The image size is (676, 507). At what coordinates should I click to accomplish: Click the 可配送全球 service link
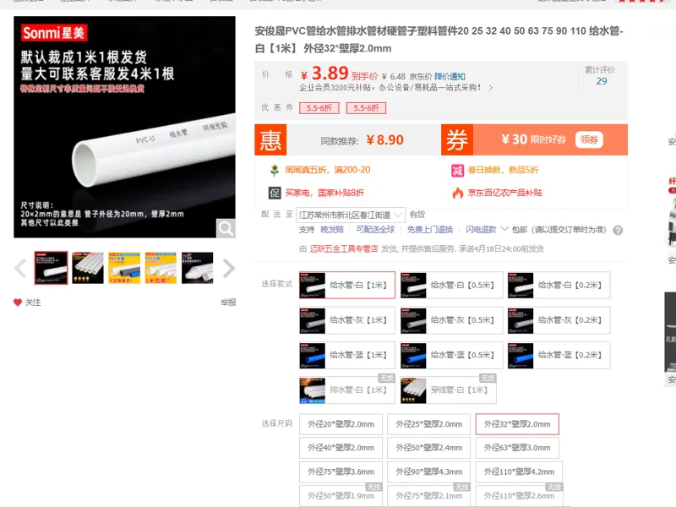click(x=375, y=229)
